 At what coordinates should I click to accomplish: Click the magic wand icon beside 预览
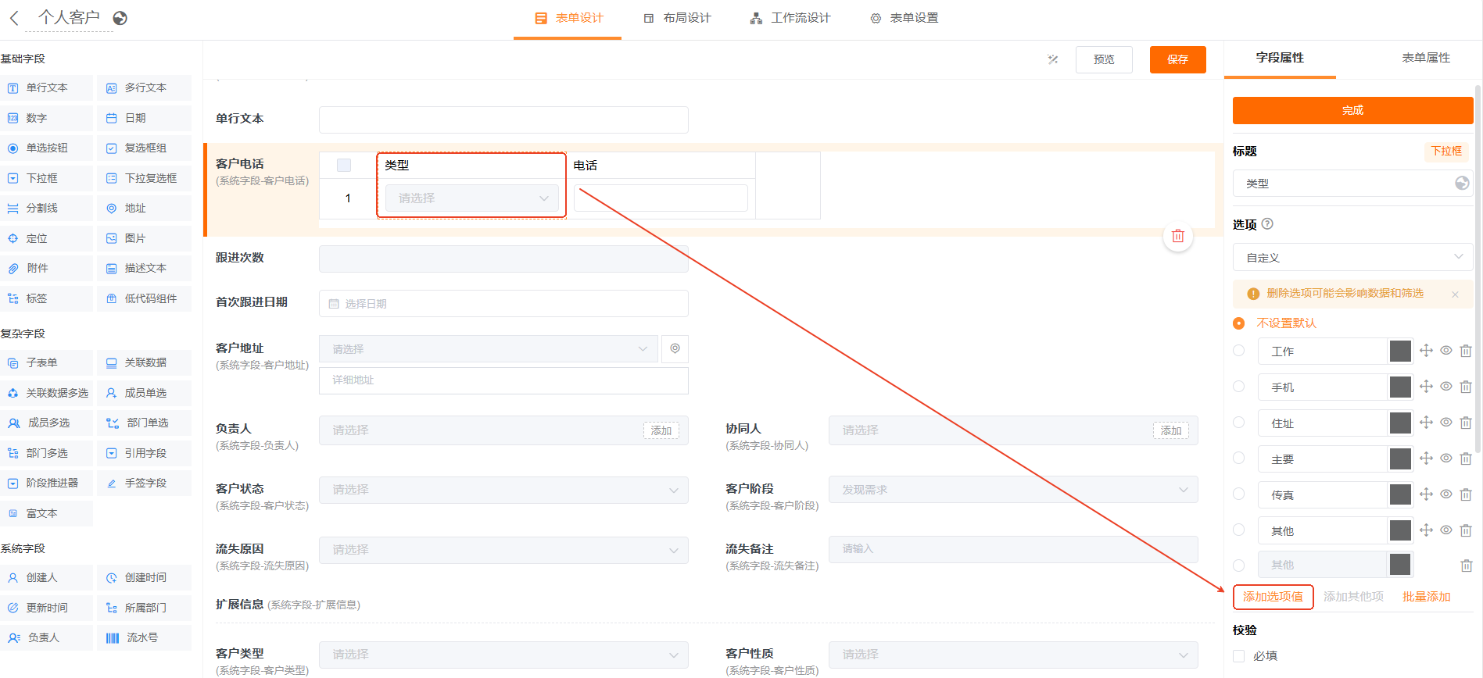1053,59
